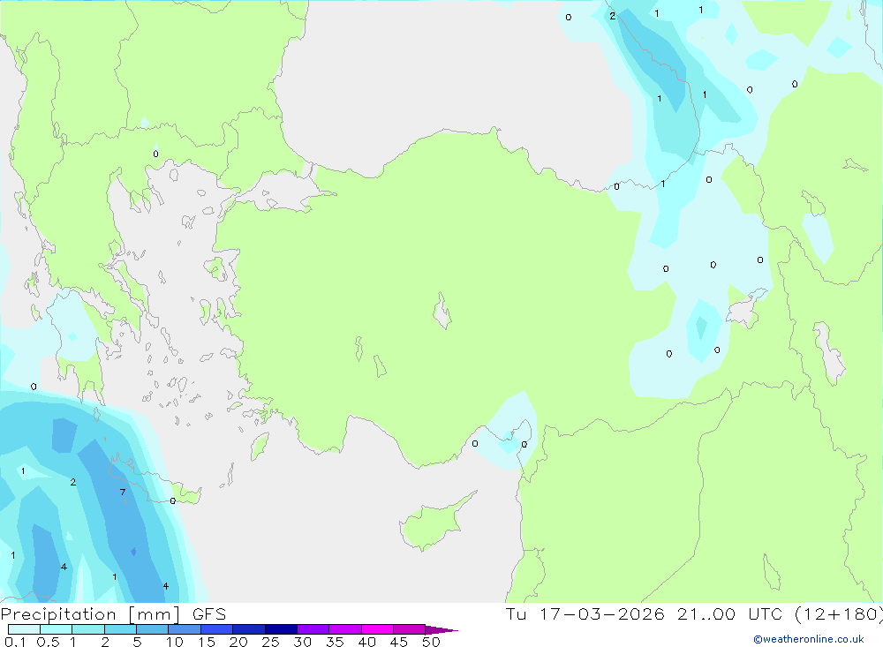Click the legend label "15"
This screenshot has height=647, width=883.
pos(207,642)
